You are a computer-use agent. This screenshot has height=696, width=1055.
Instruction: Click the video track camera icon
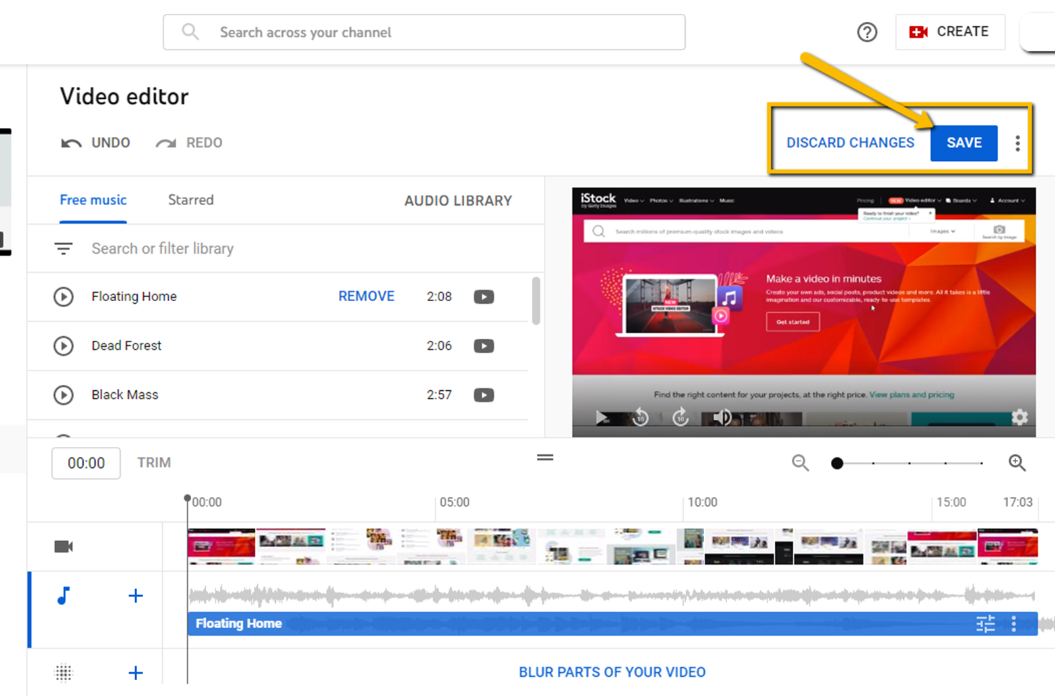(63, 546)
